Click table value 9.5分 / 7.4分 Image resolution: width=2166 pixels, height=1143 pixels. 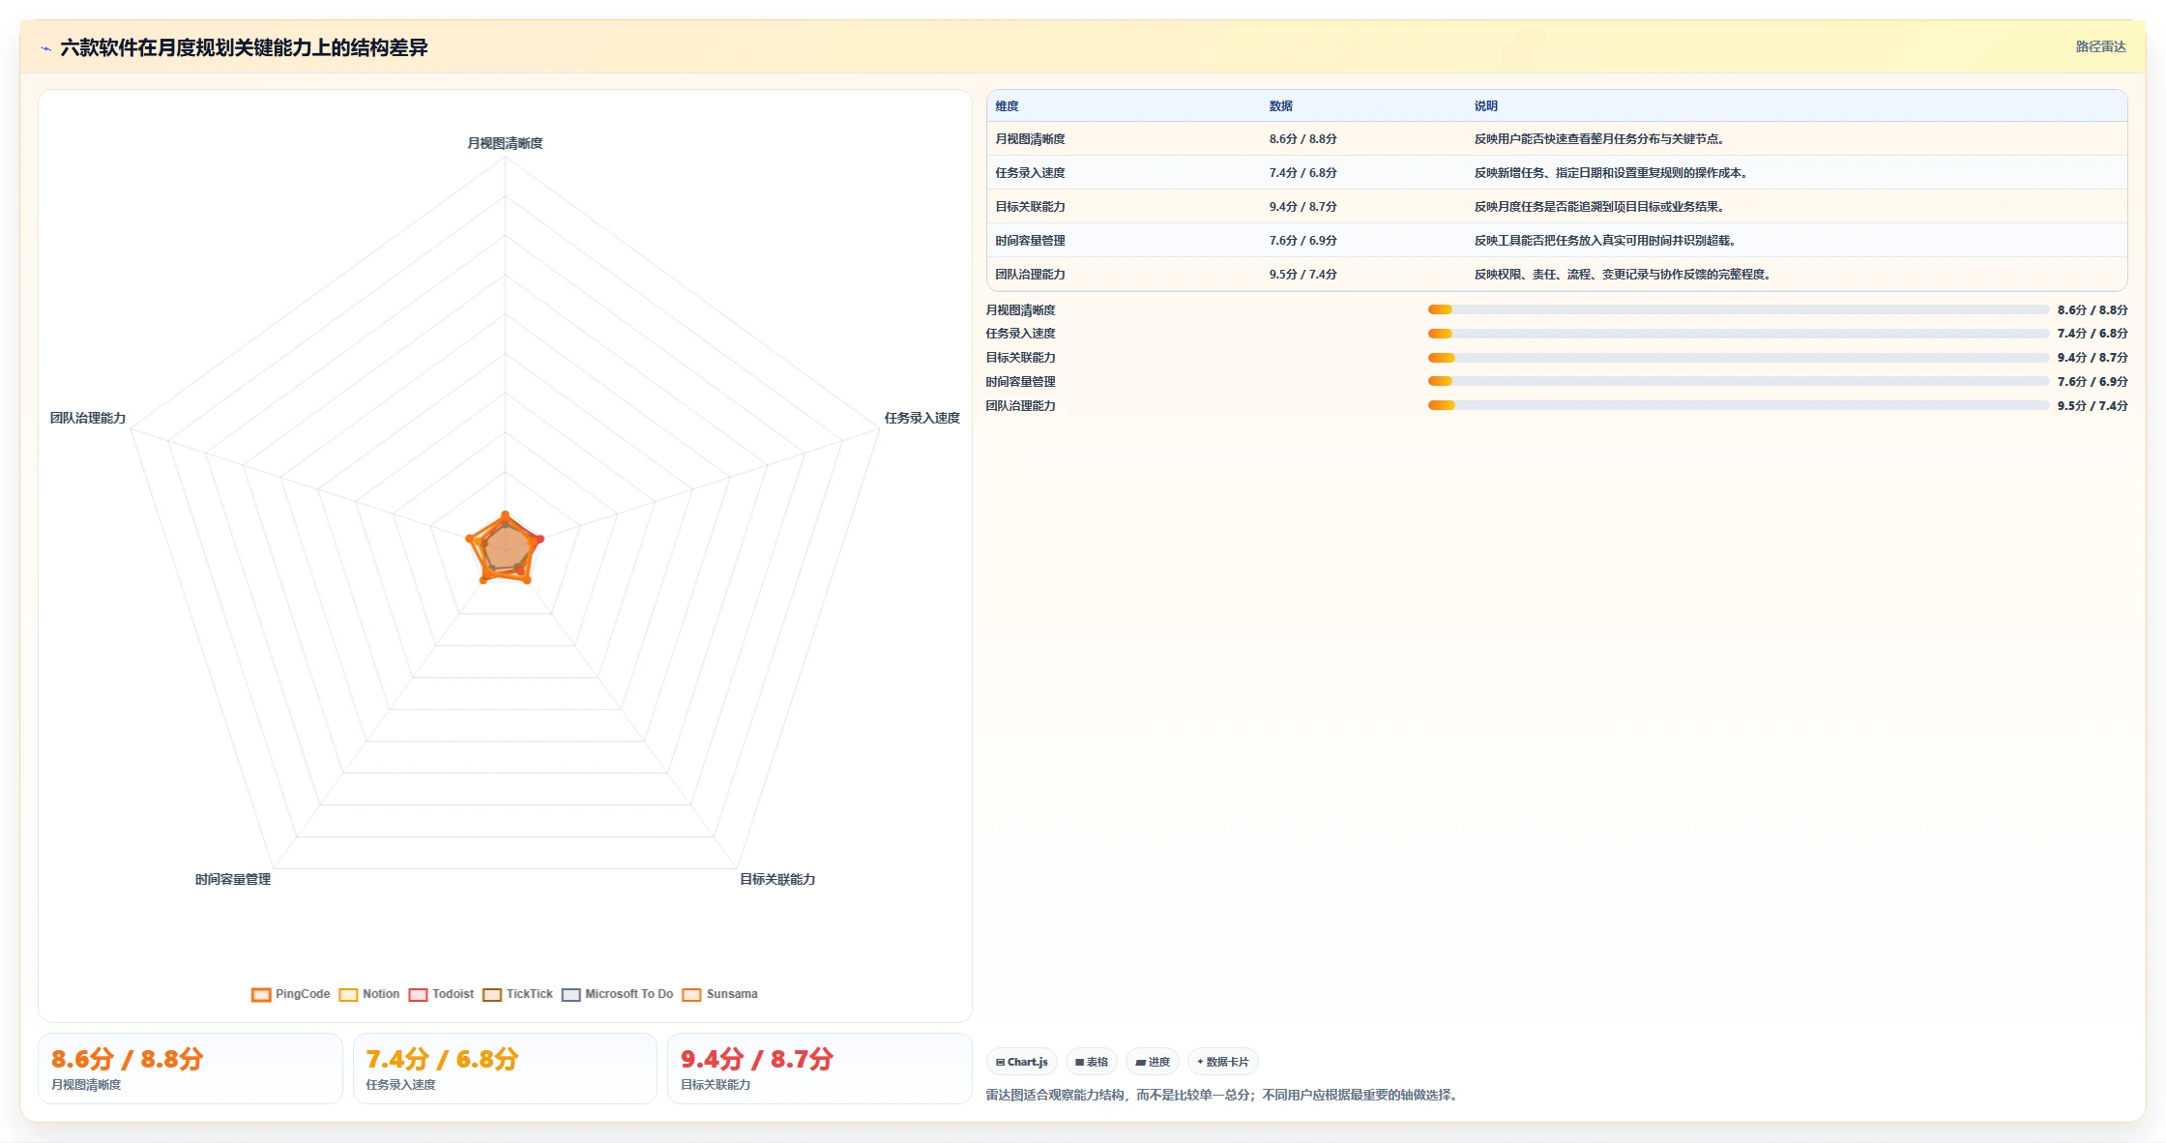tap(1303, 275)
